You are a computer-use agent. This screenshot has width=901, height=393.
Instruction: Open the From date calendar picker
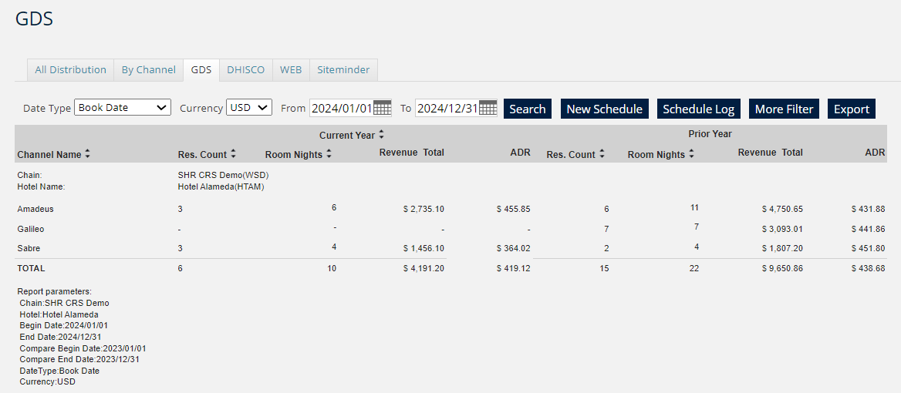tap(382, 108)
